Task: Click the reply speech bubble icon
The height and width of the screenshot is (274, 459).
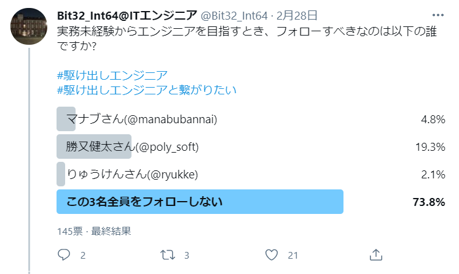Action: coord(63,255)
